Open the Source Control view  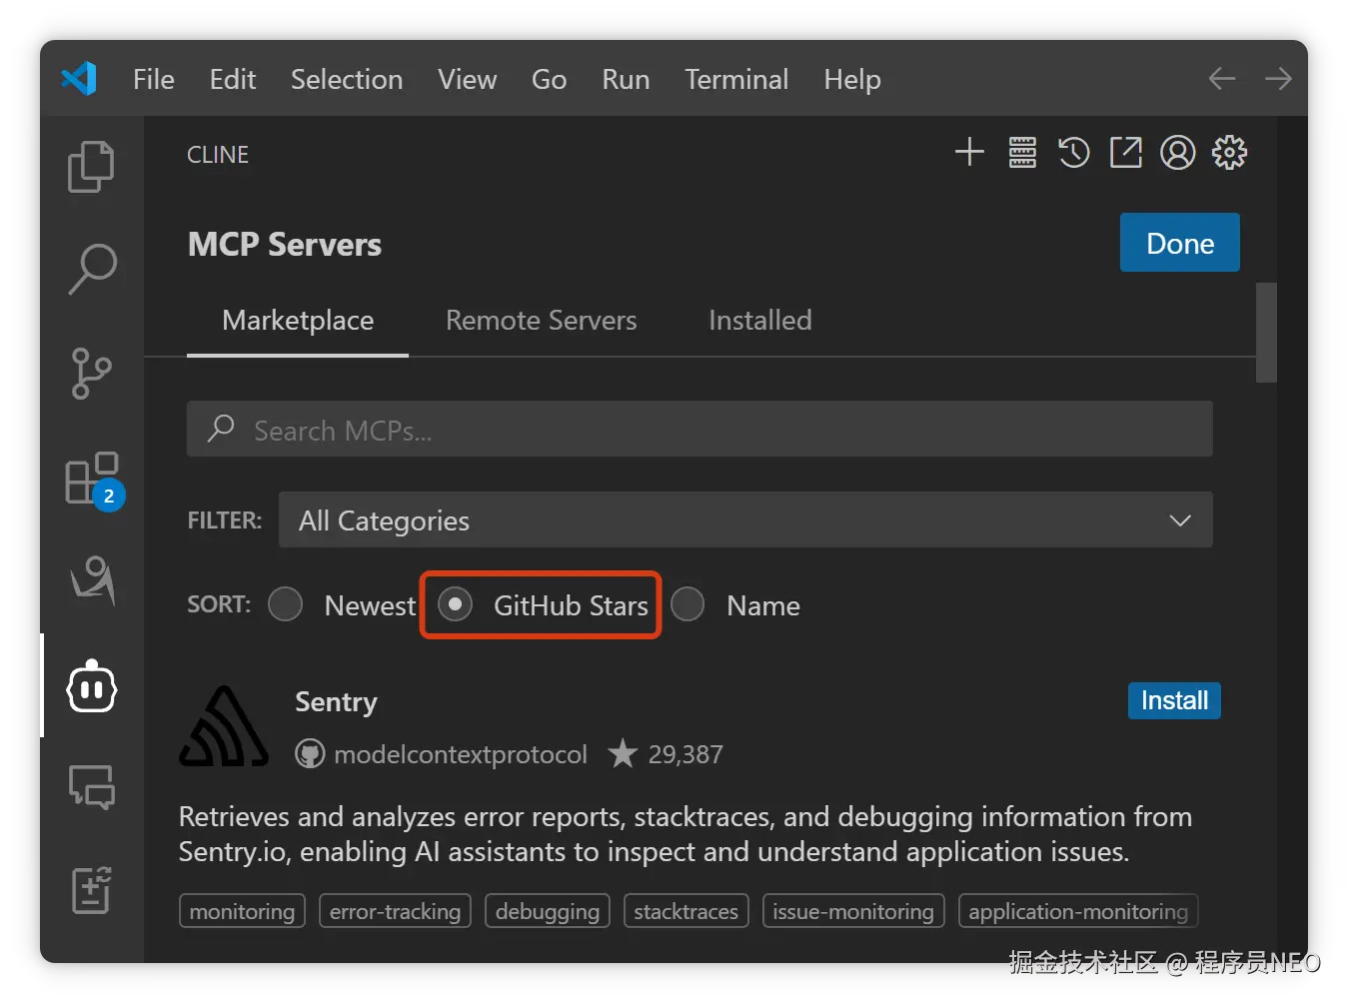[x=91, y=373]
